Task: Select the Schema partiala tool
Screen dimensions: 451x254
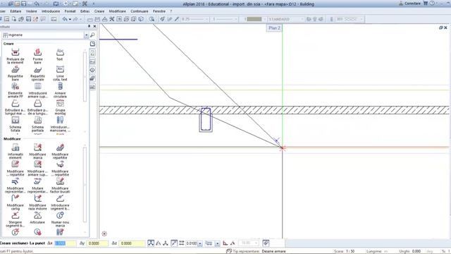Action: 37,124
